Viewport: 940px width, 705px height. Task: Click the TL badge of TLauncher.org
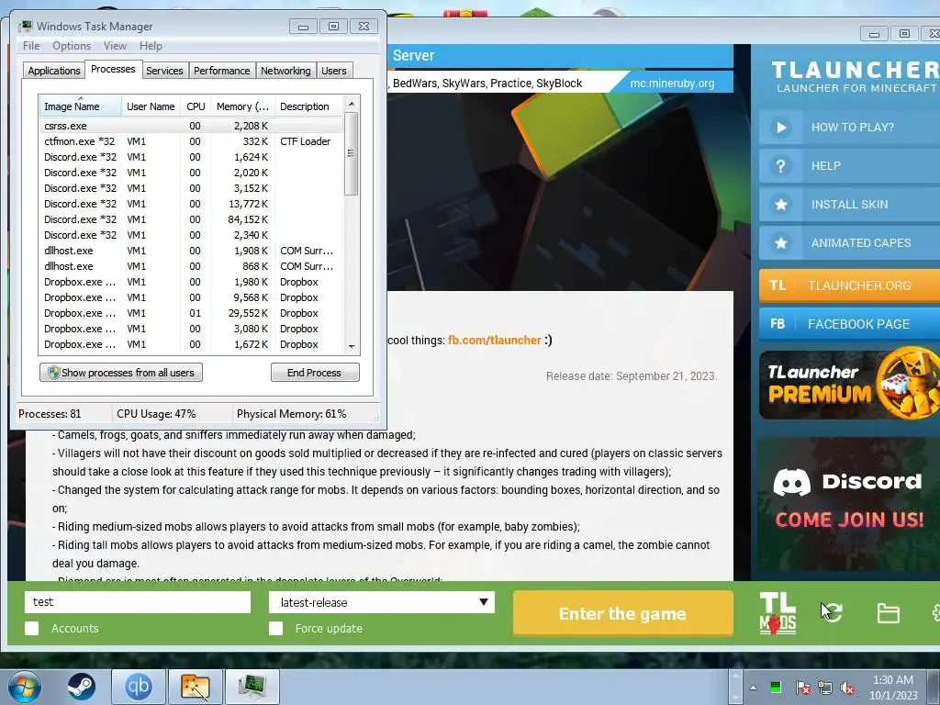(778, 285)
